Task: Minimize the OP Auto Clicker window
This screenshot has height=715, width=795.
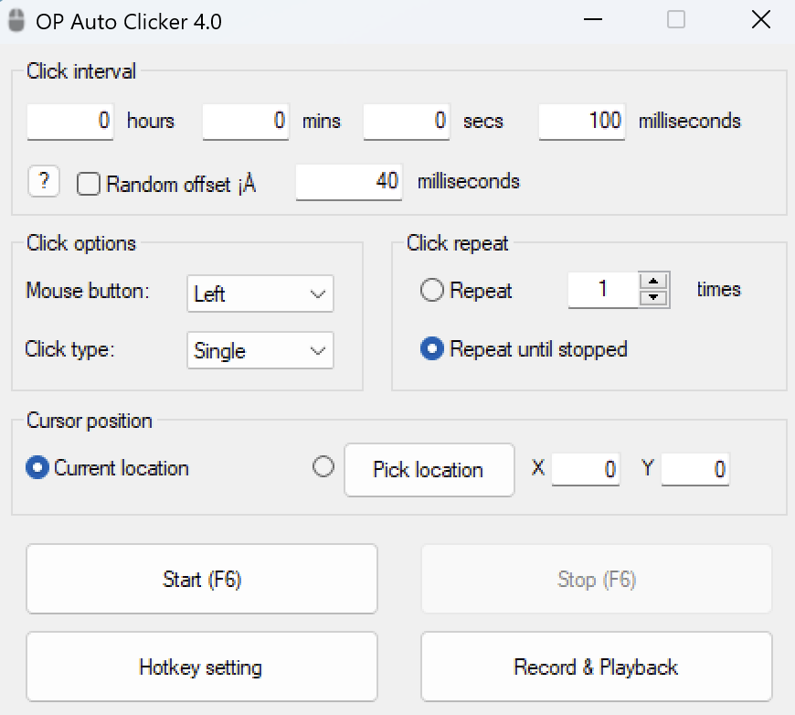Action: 593,20
